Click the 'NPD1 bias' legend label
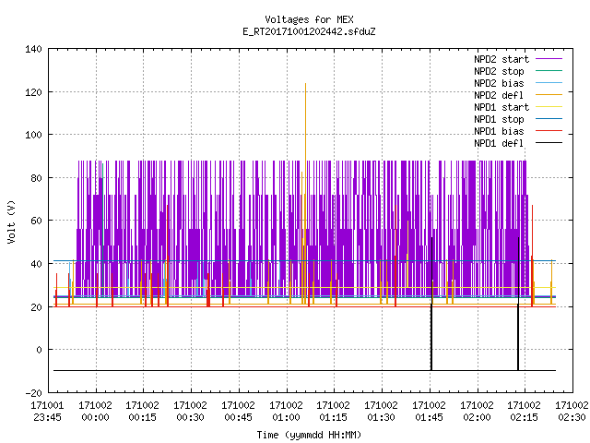Image resolution: width=590 pixels, height=443 pixels. pyautogui.click(x=499, y=131)
